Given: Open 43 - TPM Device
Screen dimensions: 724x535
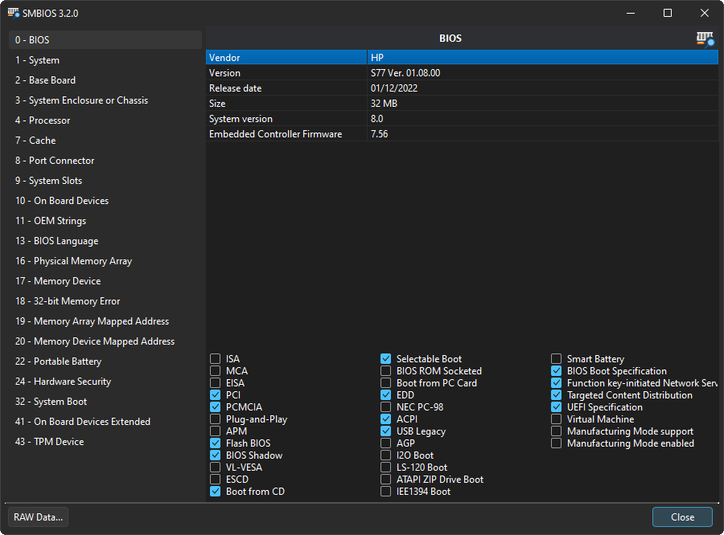Looking at the screenshot, I should click(105, 442).
